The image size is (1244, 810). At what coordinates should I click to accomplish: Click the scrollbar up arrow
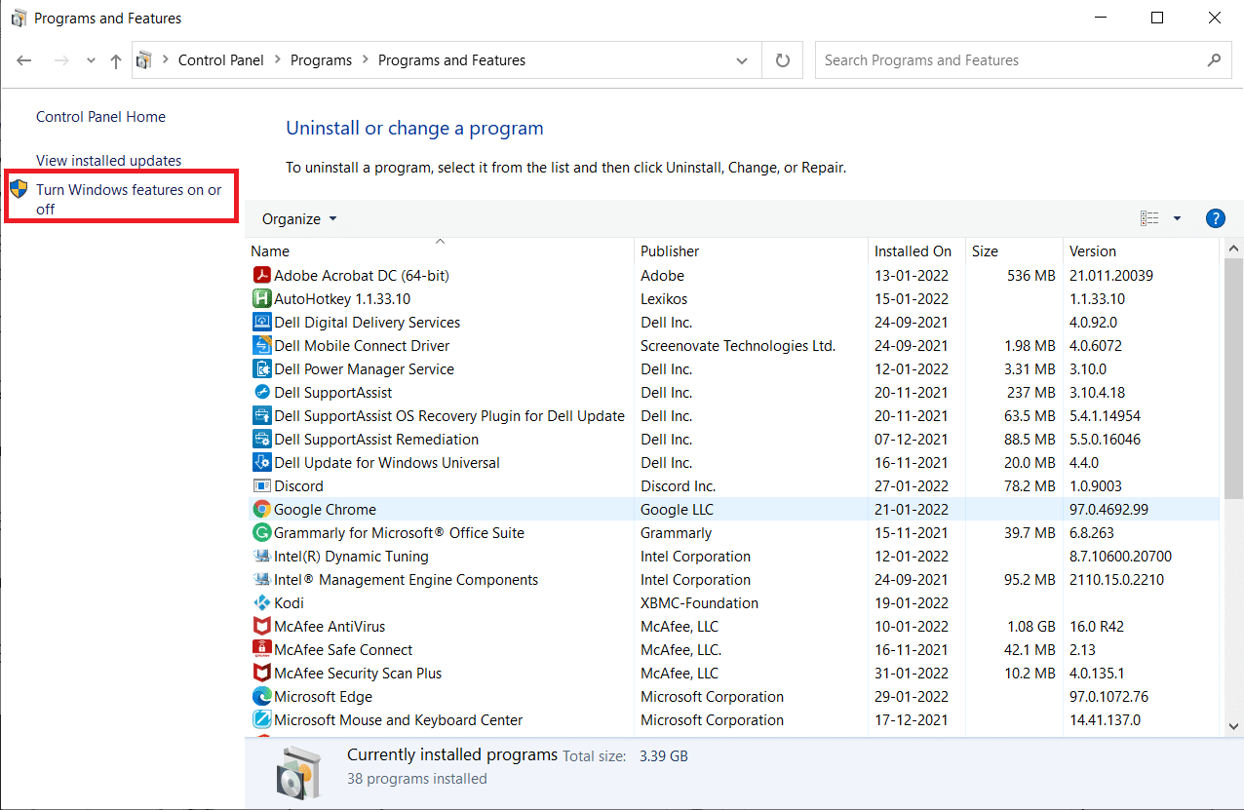click(x=1232, y=249)
